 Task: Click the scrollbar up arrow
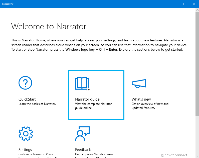197,10
